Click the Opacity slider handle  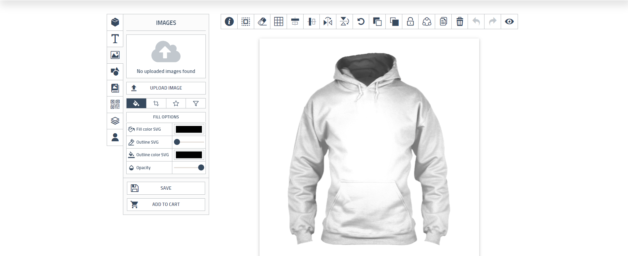tap(201, 167)
